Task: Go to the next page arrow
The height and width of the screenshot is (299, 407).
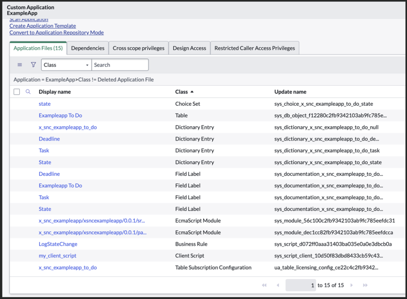Action: point(351,285)
